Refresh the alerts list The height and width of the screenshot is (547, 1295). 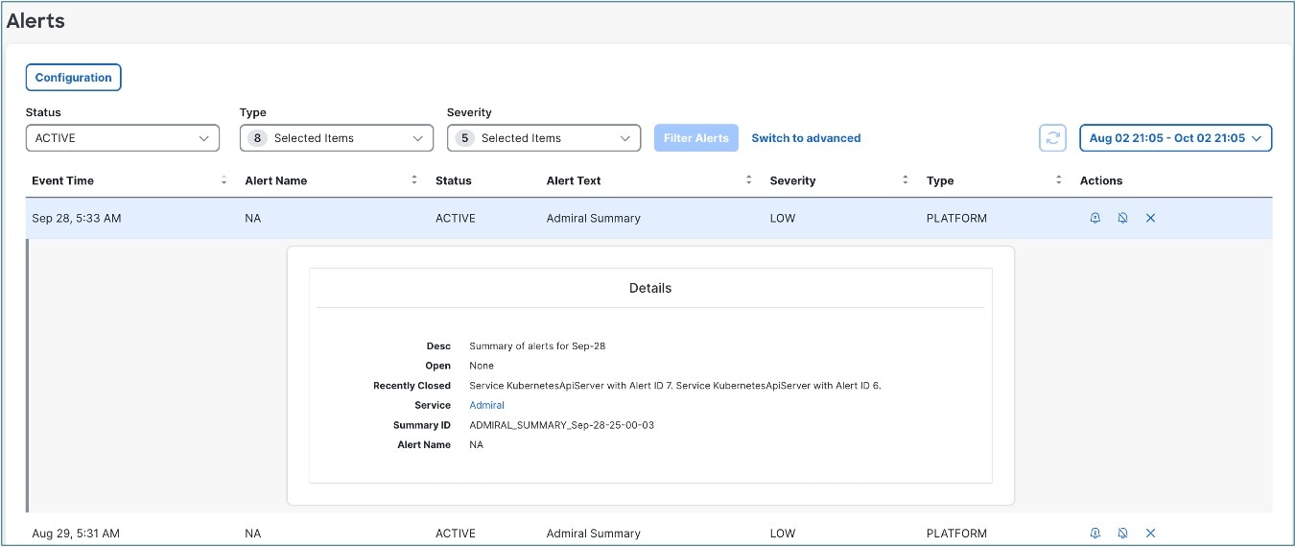click(1052, 138)
